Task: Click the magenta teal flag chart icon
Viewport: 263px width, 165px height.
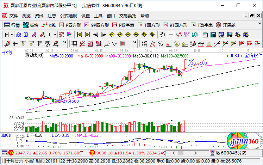Action: coord(69,35)
